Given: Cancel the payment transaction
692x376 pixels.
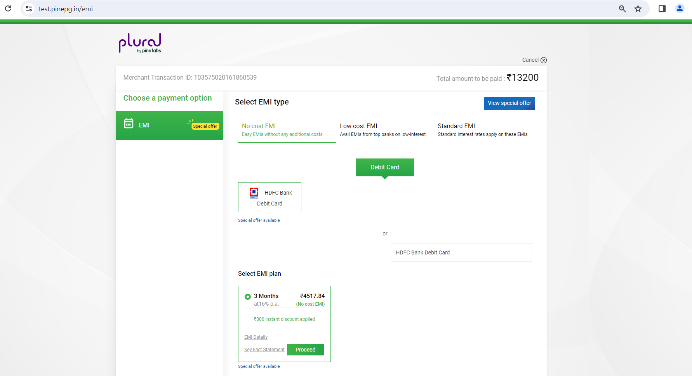Looking at the screenshot, I should [534, 60].
